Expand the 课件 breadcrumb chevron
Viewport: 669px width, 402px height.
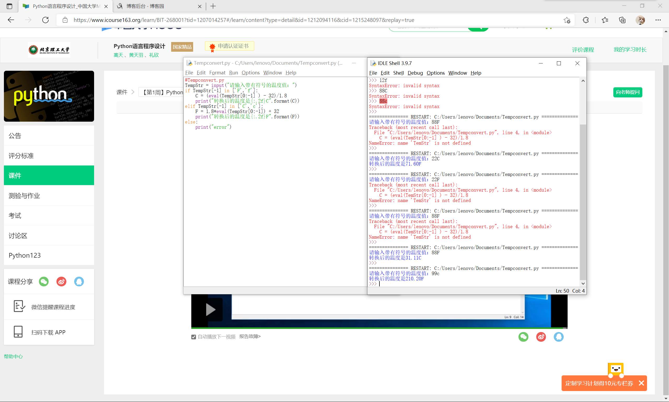(x=133, y=92)
